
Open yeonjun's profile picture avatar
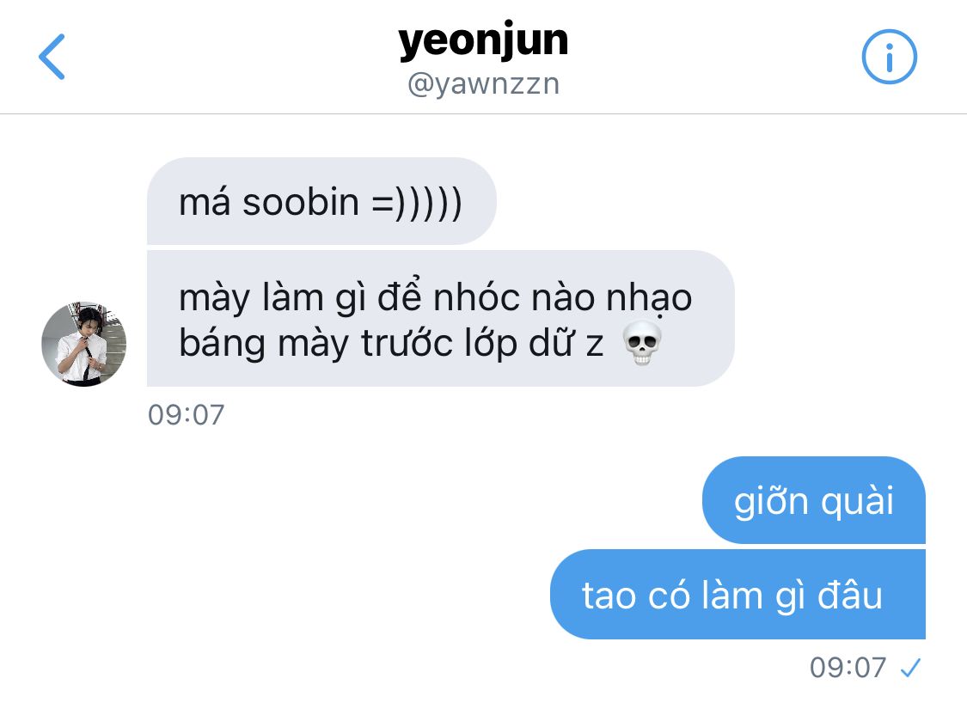point(84,344)
